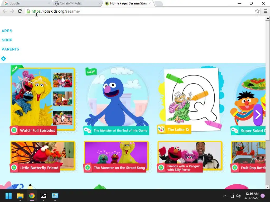Click the purple Monster on the Street thumbnail
The width and height of the screenshot is (270, 202).
[116, 153]
